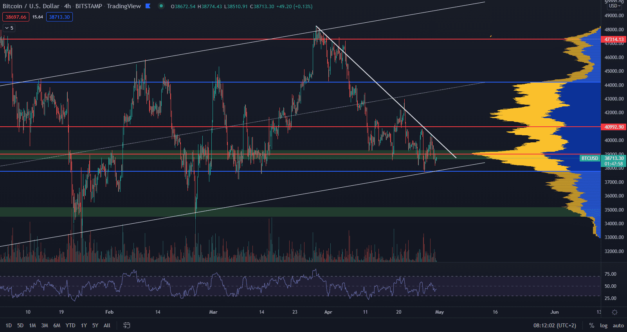The width and height of the screenshot is (627, 332).
Task: Open the timezone menu showing UTC+2
Action: 555,325
